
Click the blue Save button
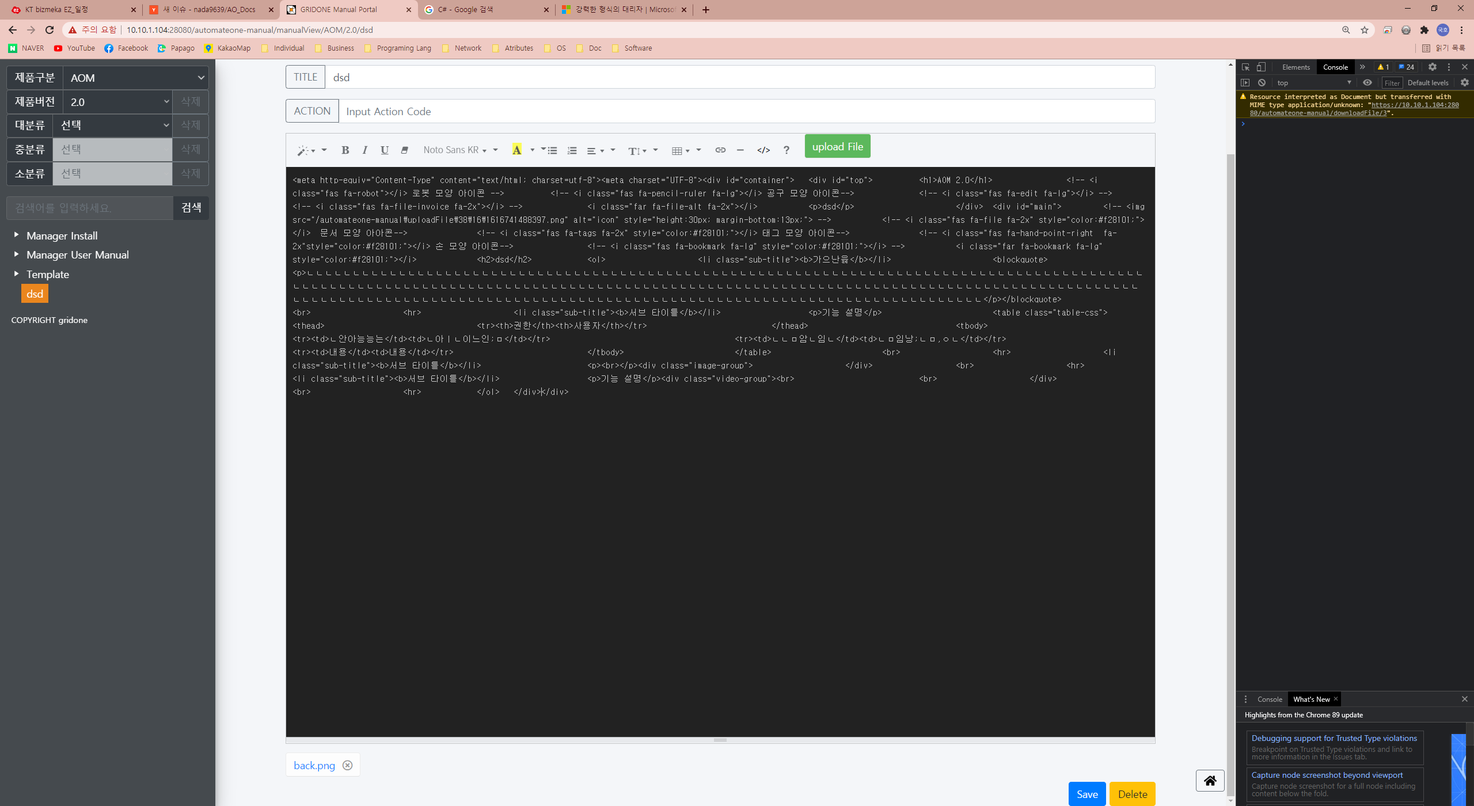click(x=1086, y=794)
